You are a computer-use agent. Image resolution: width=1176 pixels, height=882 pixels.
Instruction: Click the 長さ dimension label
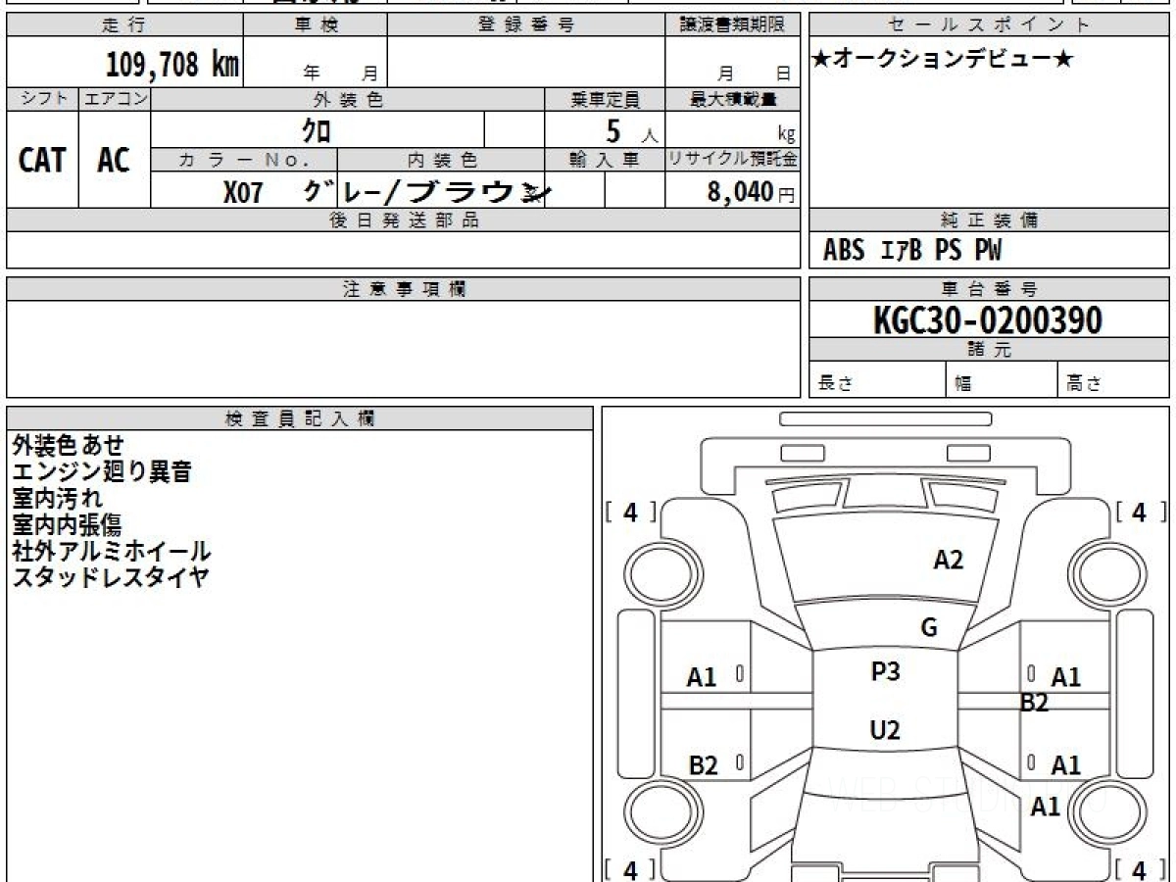[835, 384]
